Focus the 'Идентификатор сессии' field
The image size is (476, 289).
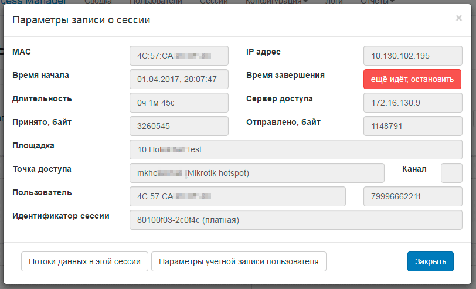[x=295, y=220]
